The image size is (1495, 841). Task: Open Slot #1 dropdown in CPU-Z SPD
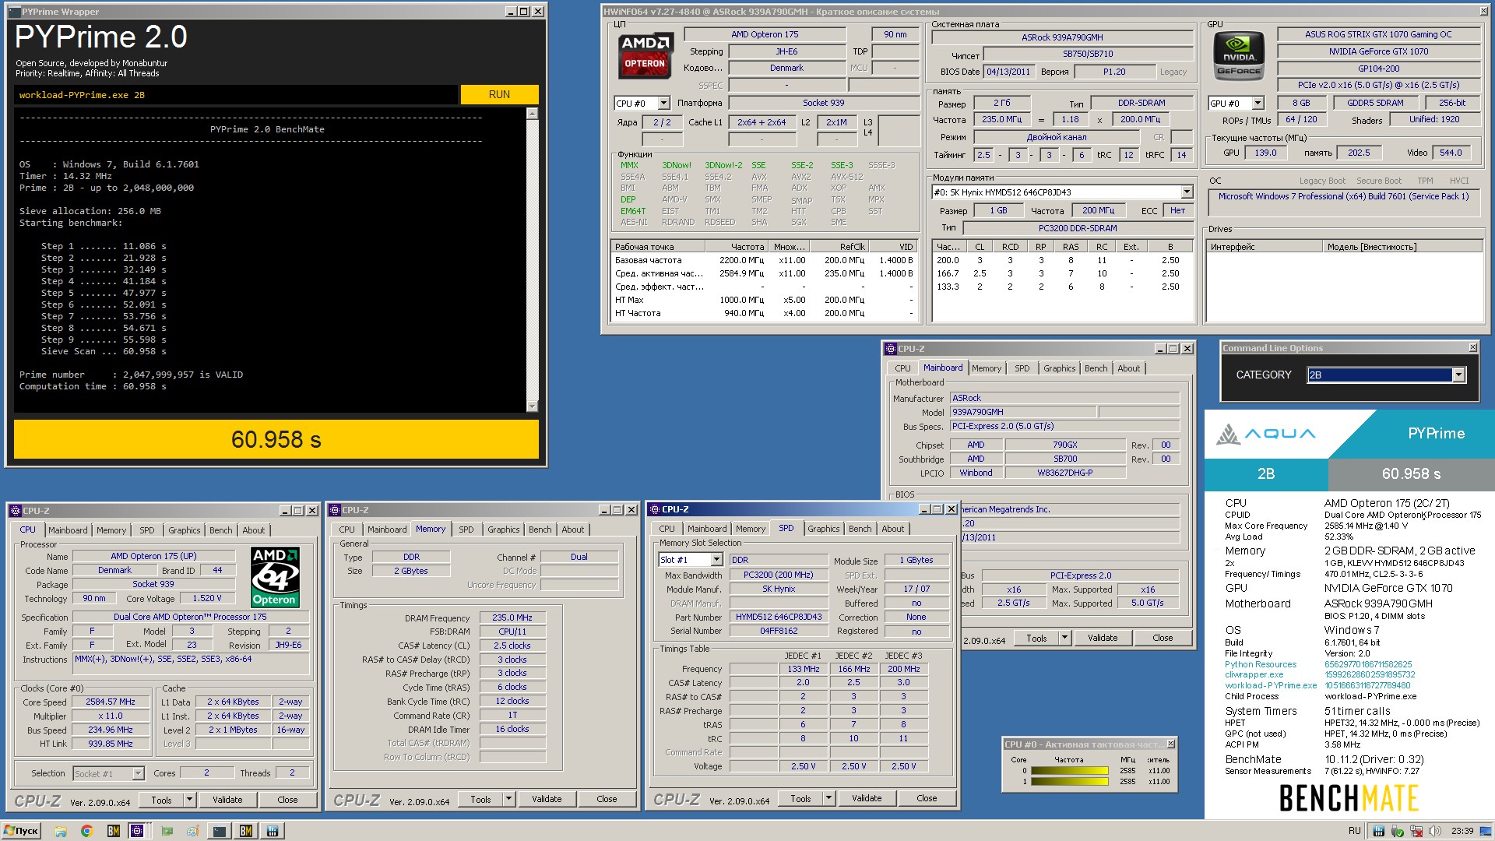[x=716, y=560]
